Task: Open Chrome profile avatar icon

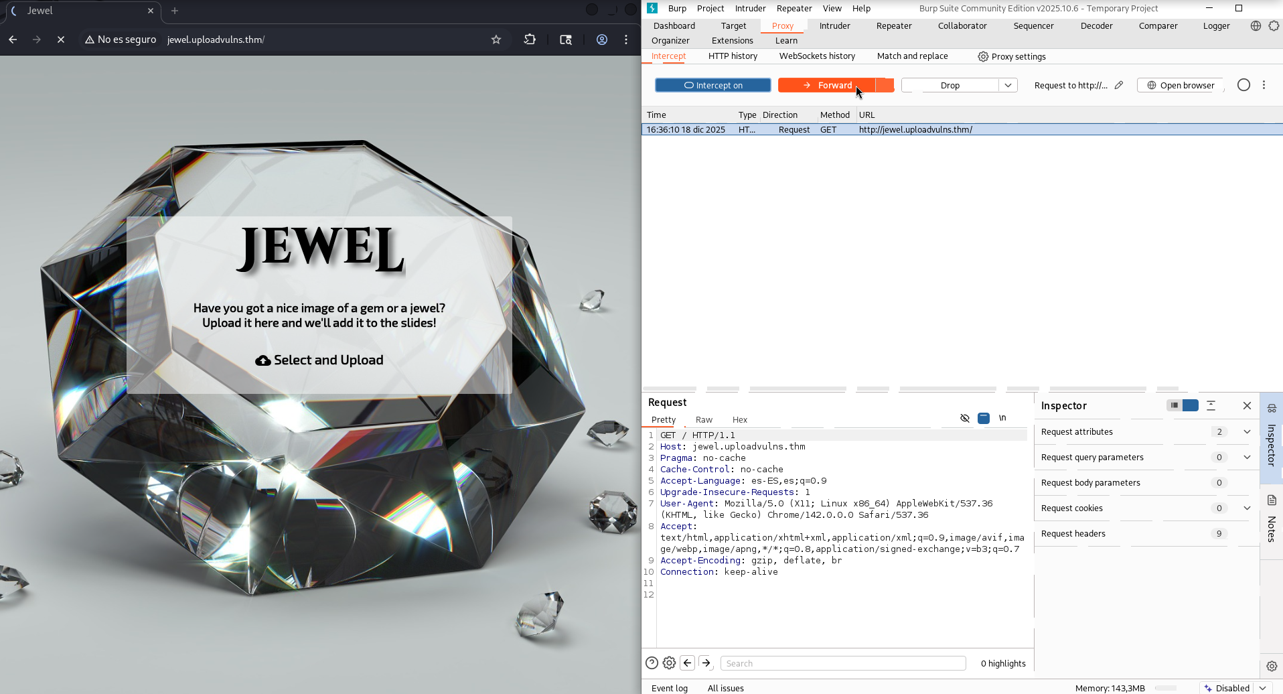Action: [x=602, y=40]
